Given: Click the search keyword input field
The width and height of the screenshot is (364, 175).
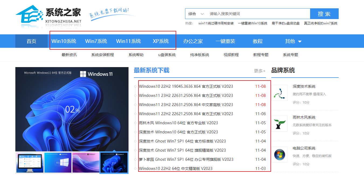Looking at the screenshot, I should click(258, 14).
